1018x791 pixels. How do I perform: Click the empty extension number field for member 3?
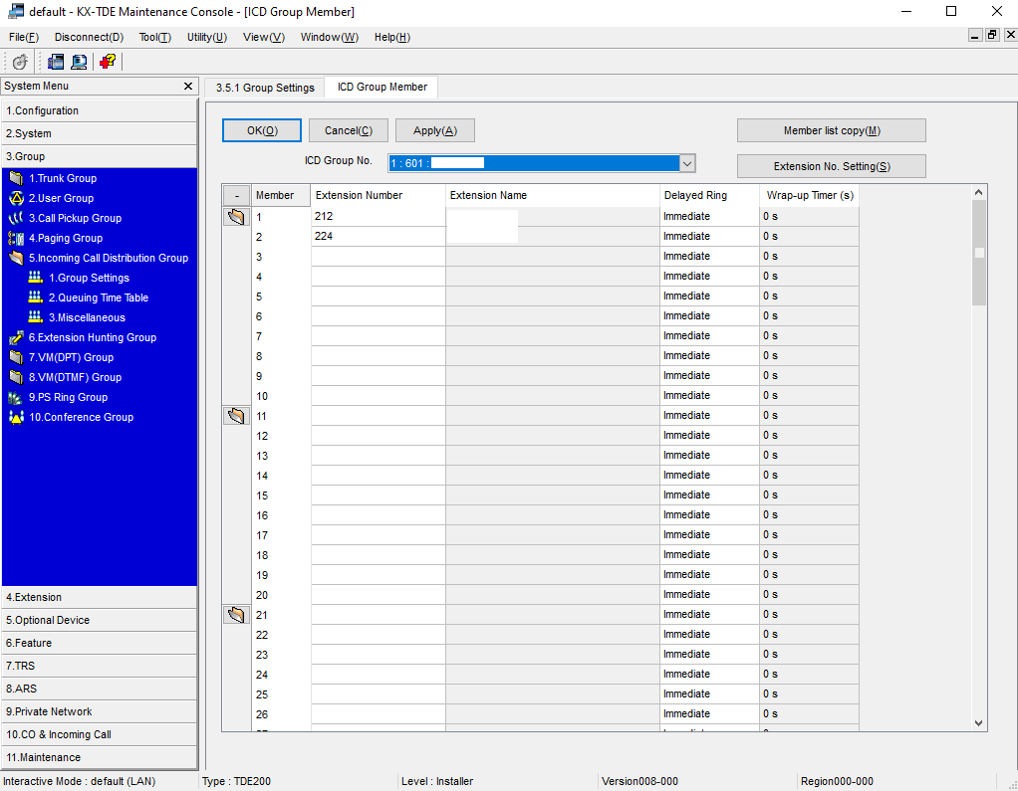pyautogui.click(x=378, y=256)
